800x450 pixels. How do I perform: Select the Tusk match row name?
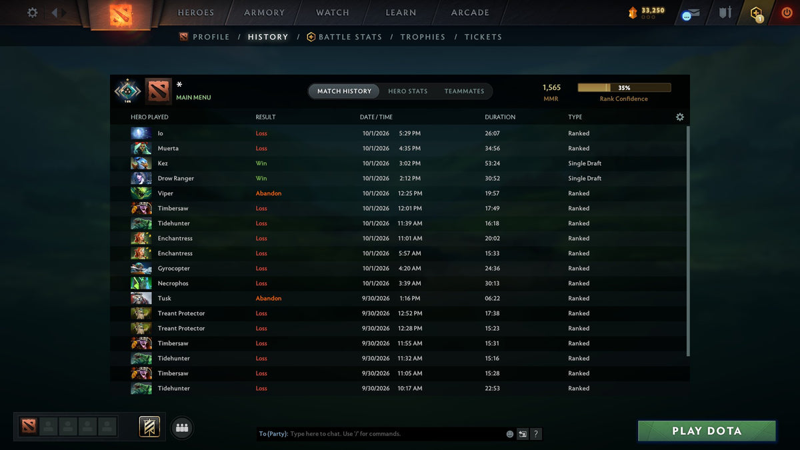click(x=164, y=298)
